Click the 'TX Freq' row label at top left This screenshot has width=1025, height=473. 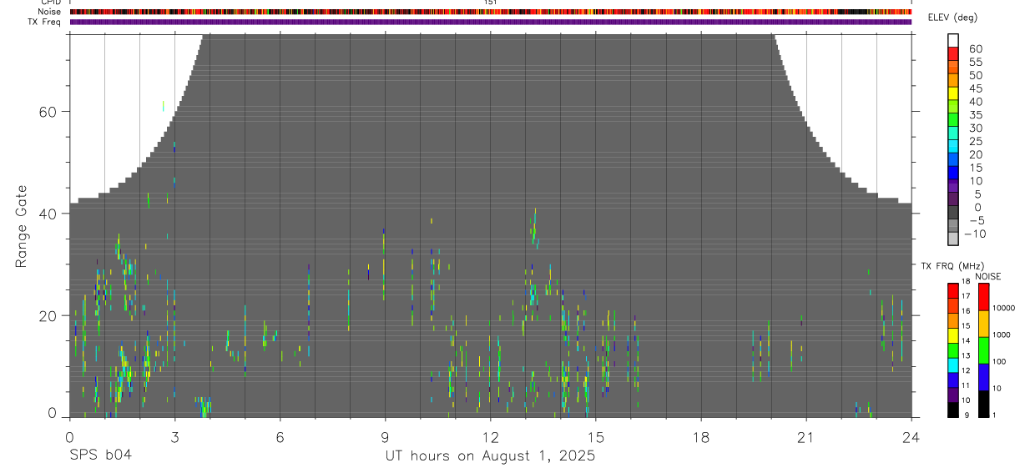click(45, 22)
